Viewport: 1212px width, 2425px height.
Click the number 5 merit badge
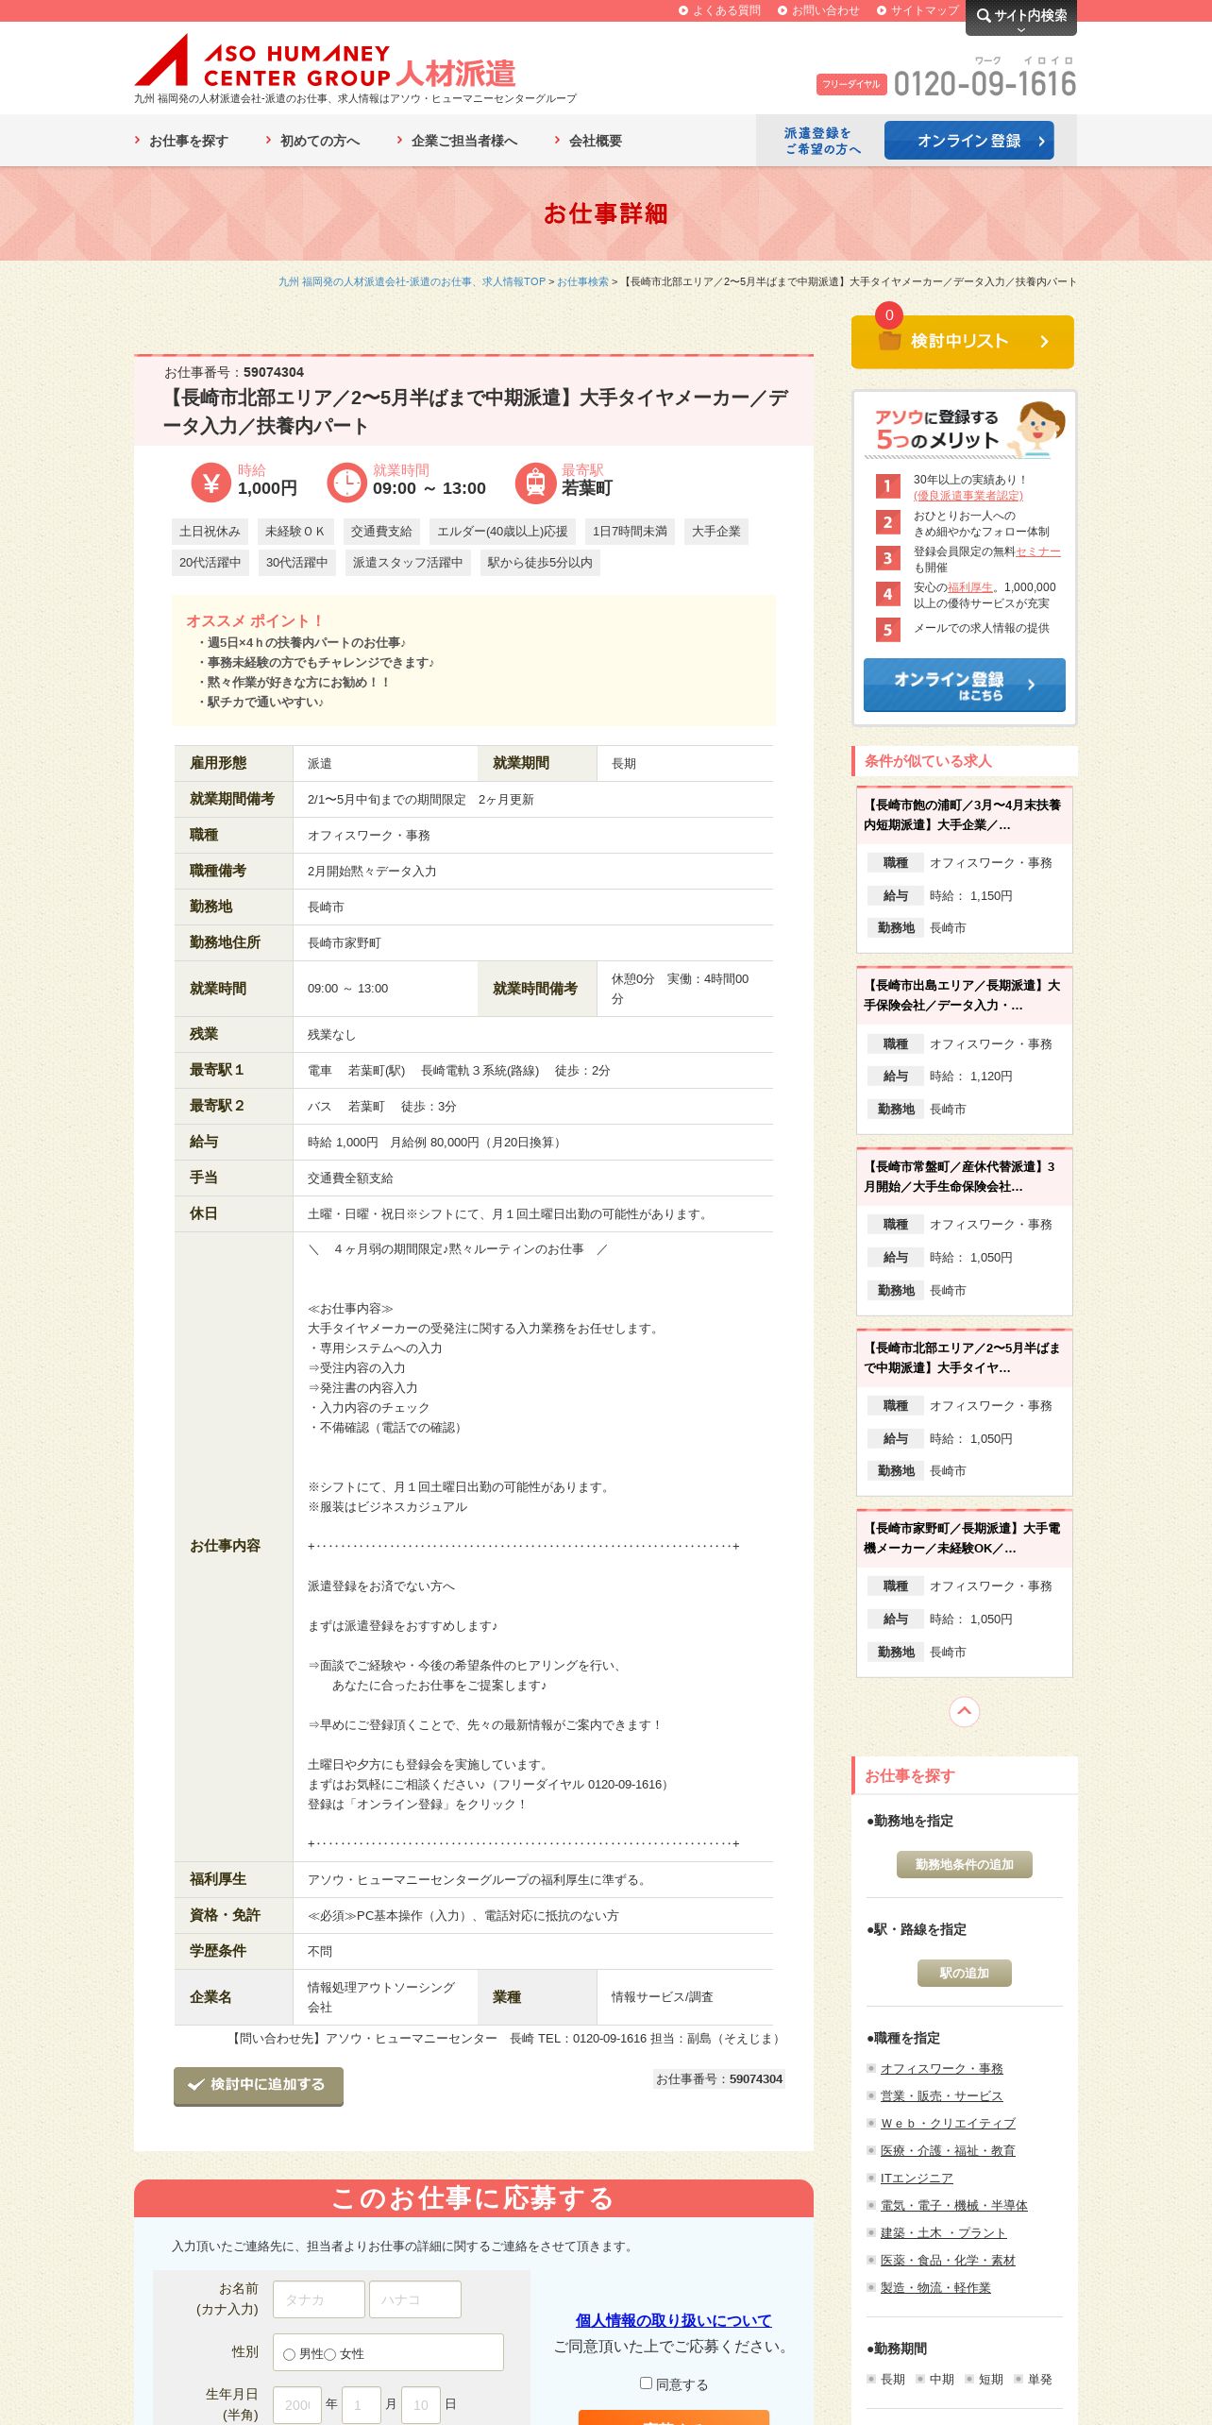(887, 630)
